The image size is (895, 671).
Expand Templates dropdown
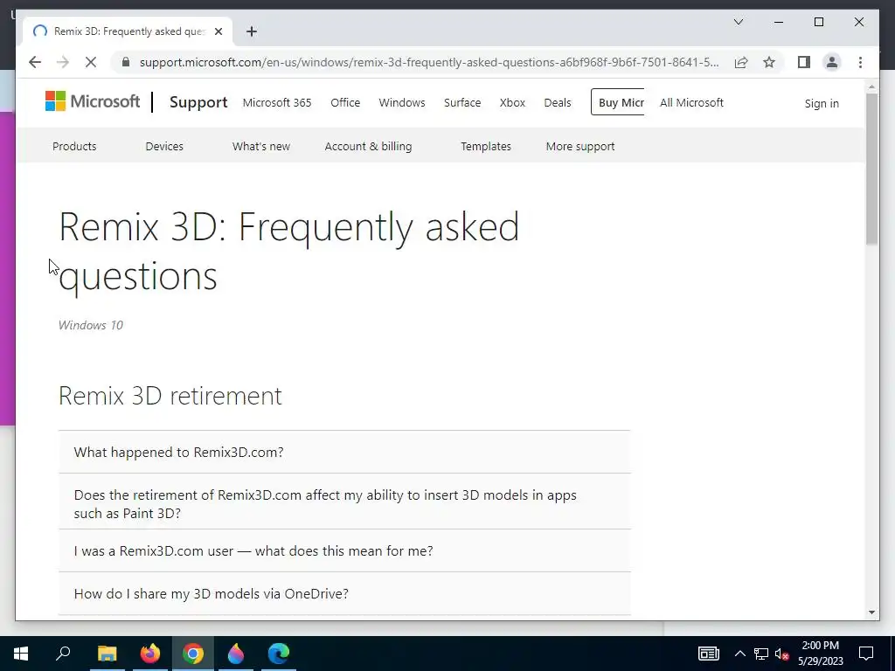pos(486,146)
